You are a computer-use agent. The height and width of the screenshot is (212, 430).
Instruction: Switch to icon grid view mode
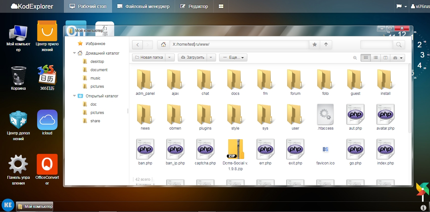[365, 58]
